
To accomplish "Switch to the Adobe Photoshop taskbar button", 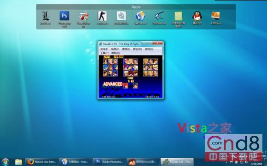I will 109,162.
